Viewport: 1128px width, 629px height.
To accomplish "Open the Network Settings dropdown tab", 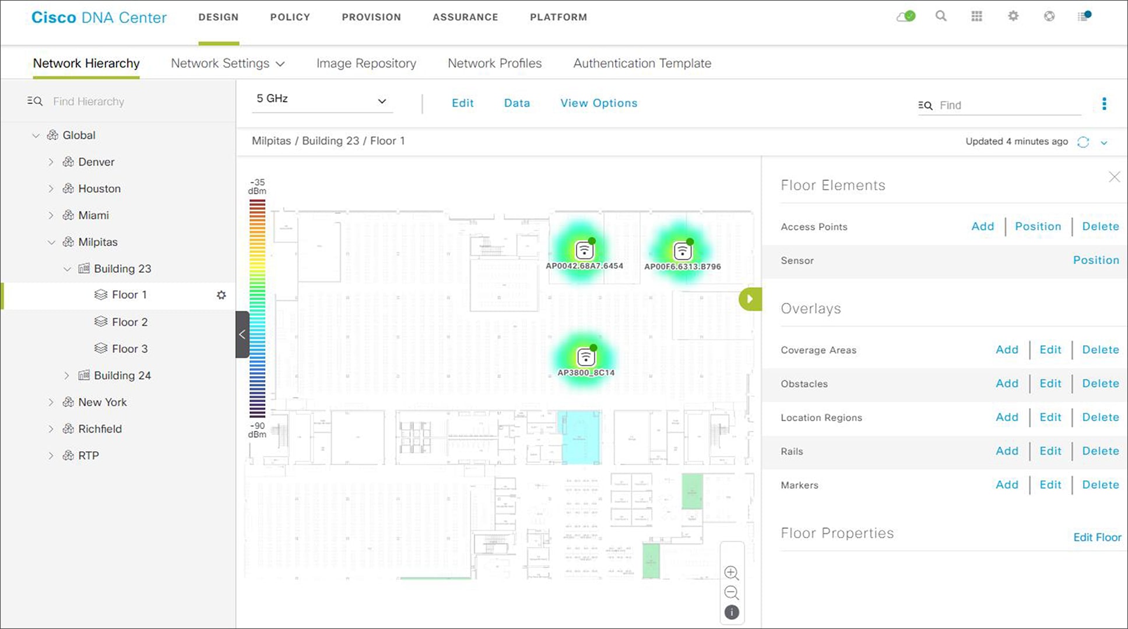I will (x=227, y=64).
